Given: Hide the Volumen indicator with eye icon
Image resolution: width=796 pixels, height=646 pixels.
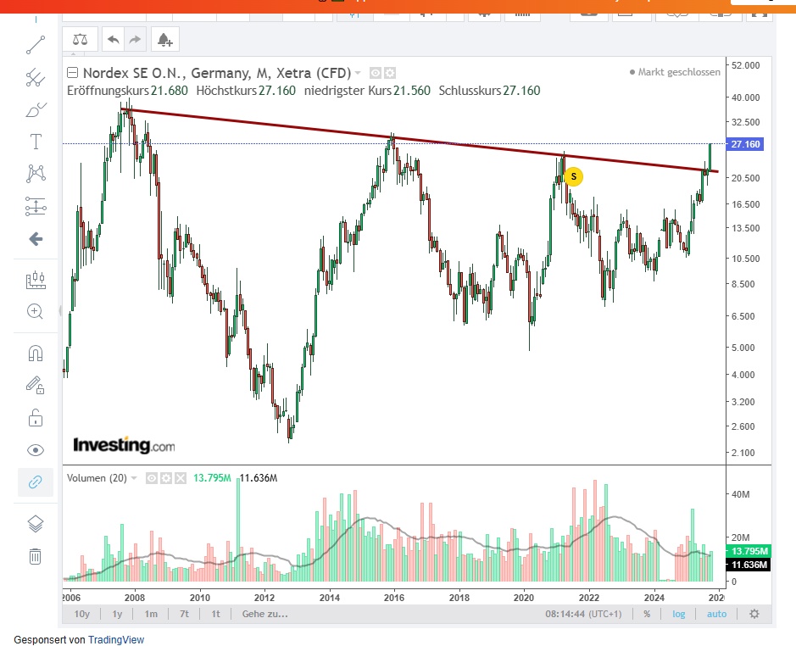Looking at the screenshot, I should point(151,478).
